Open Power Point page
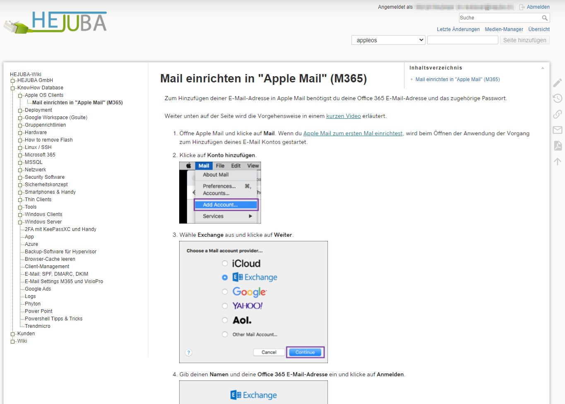The height and width of the screenshot is (404, 565). tap(38, 311)
